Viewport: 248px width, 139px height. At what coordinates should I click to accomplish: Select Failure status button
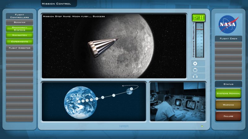tap(228, 116)
